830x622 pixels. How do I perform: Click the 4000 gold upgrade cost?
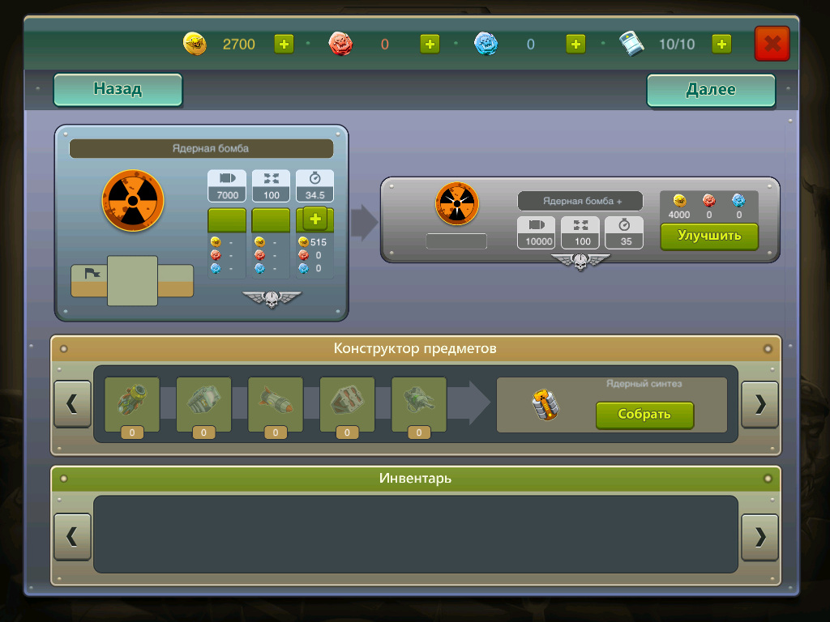click(679, 215)
